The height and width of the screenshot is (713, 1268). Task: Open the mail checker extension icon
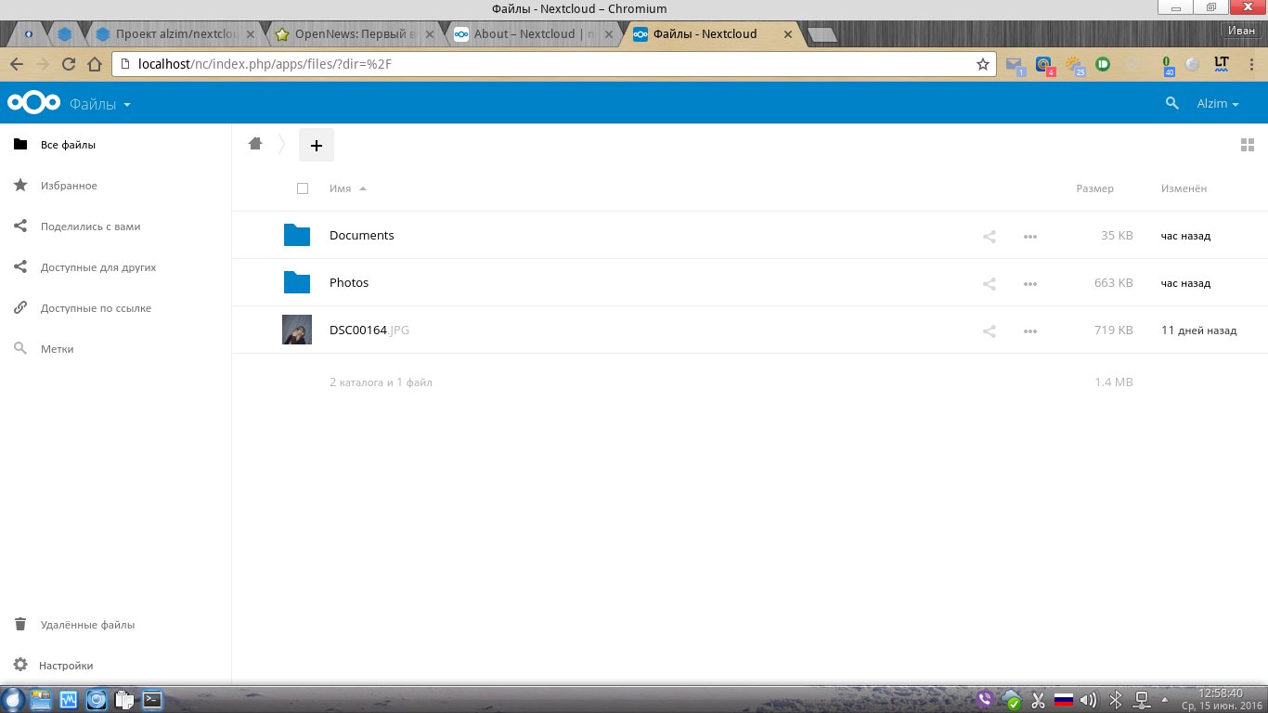click(x=1016, y=65)
